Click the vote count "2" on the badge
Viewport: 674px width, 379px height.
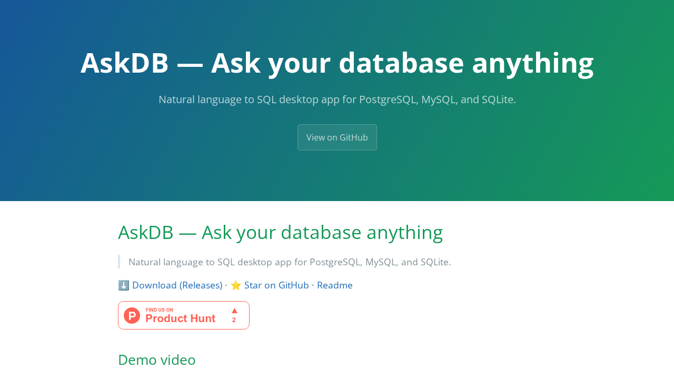click(x=234, y=320)
